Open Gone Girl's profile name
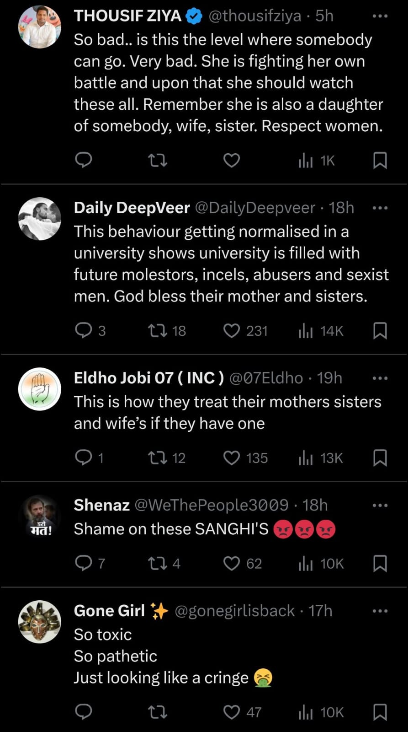 [110, 611]
